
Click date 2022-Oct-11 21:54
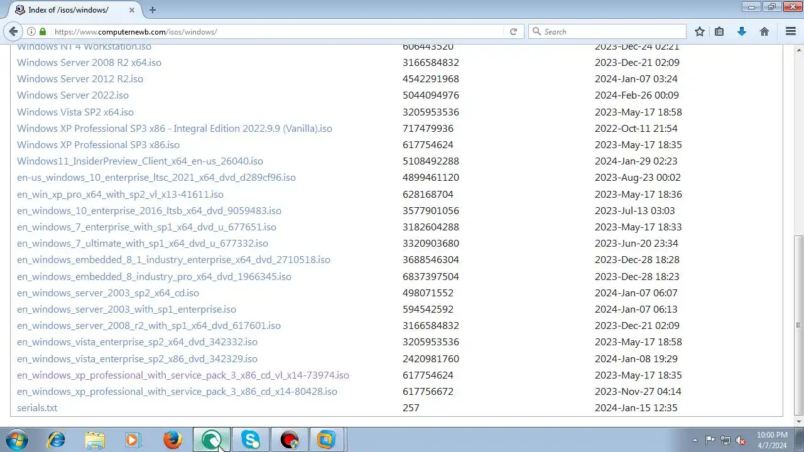coord(636,128)
